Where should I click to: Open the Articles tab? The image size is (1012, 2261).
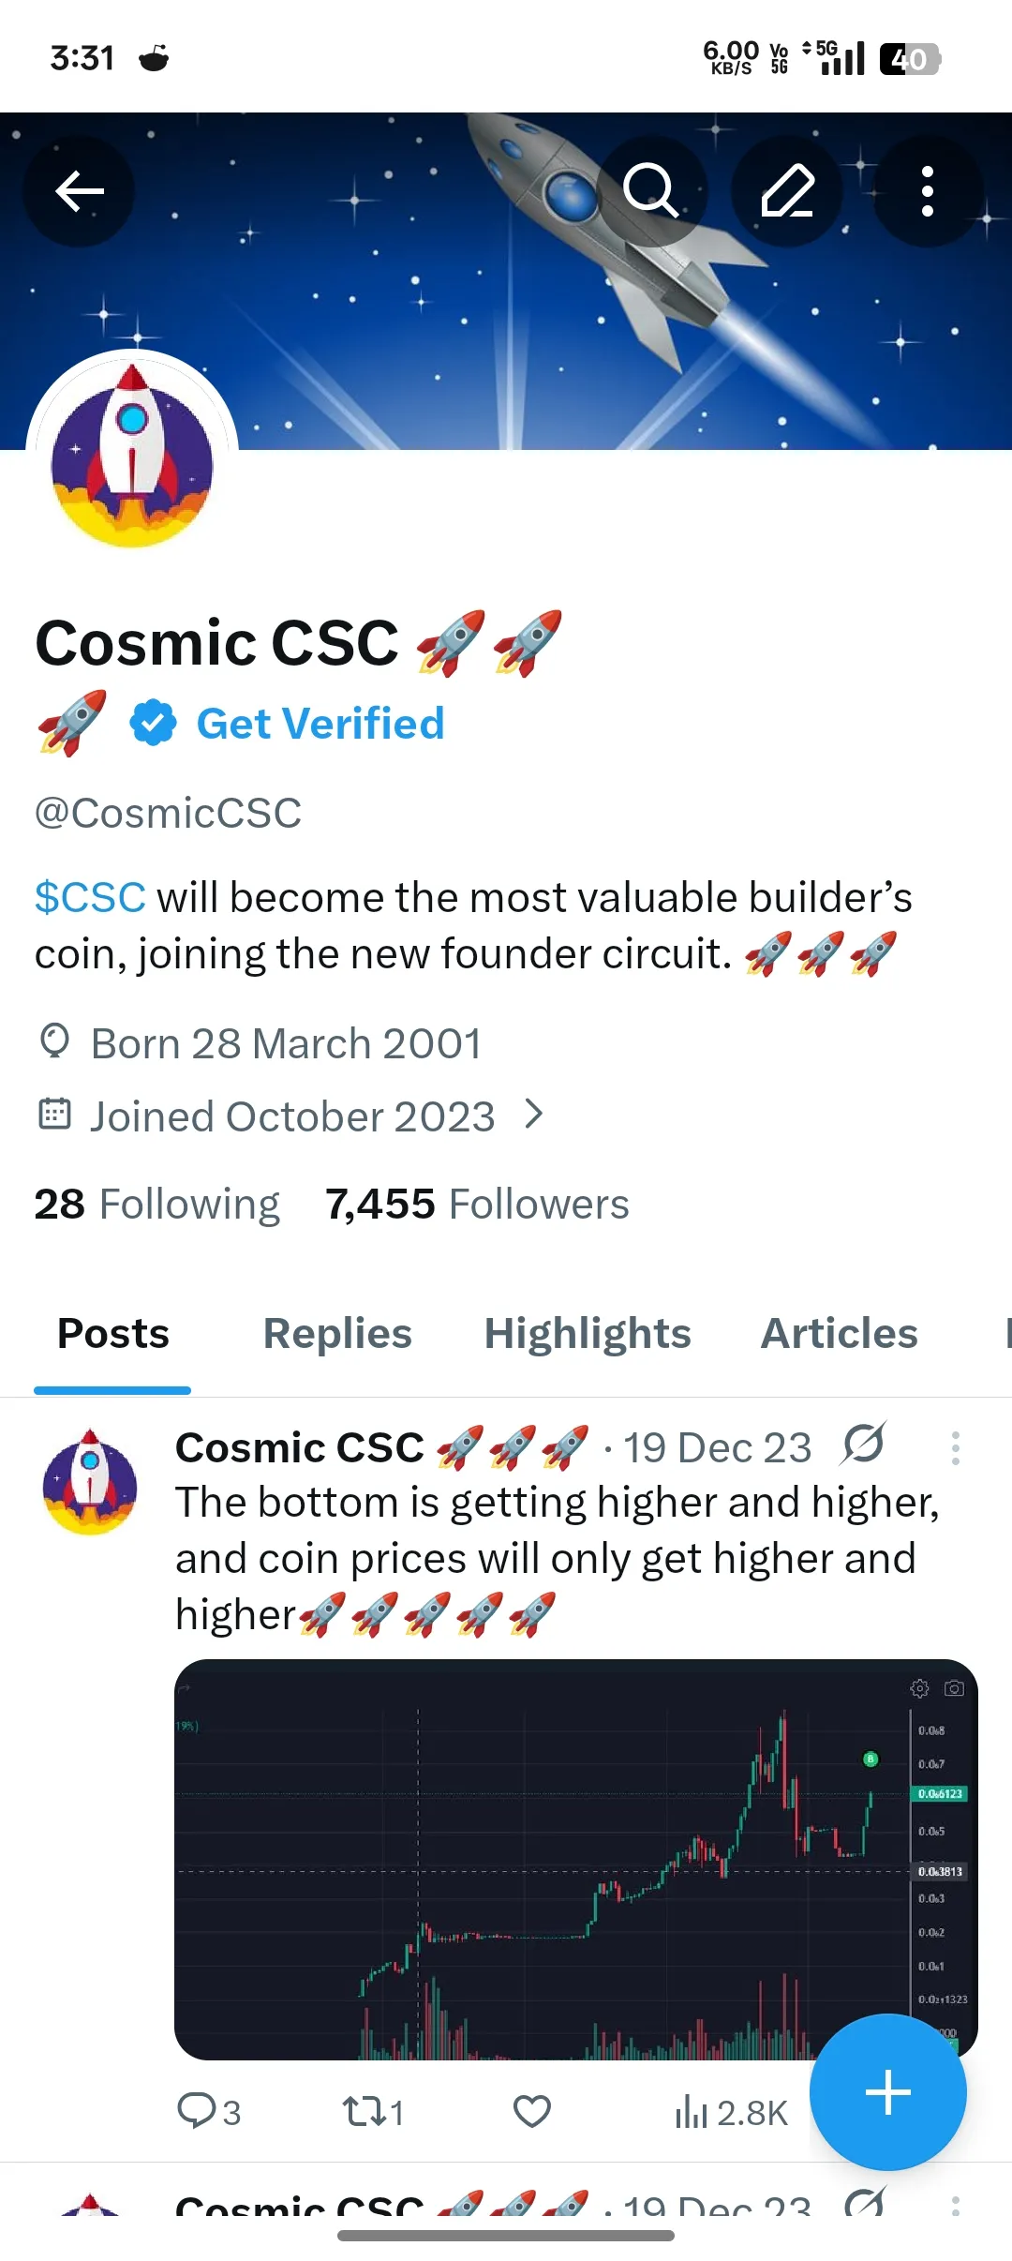[840, 1333]
